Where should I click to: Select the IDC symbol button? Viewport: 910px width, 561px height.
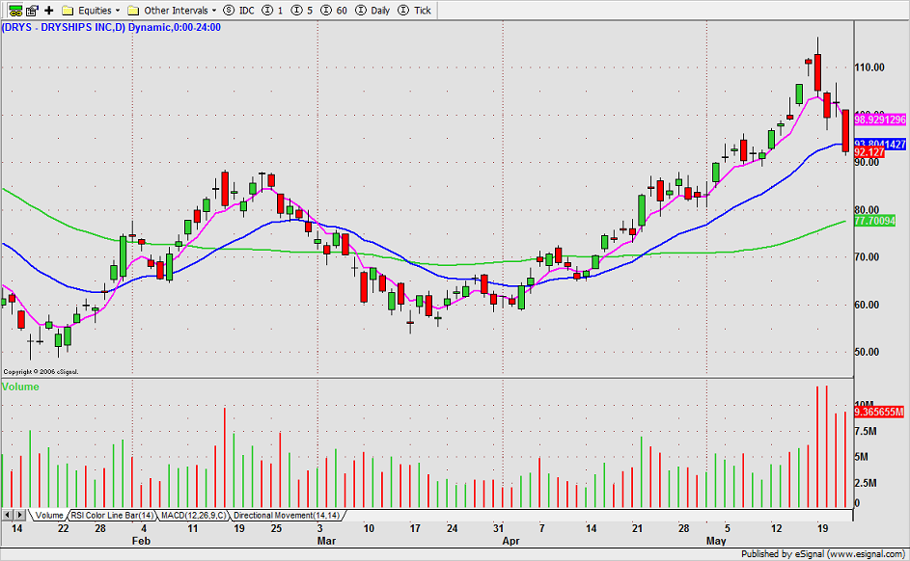tap(238, 11)
